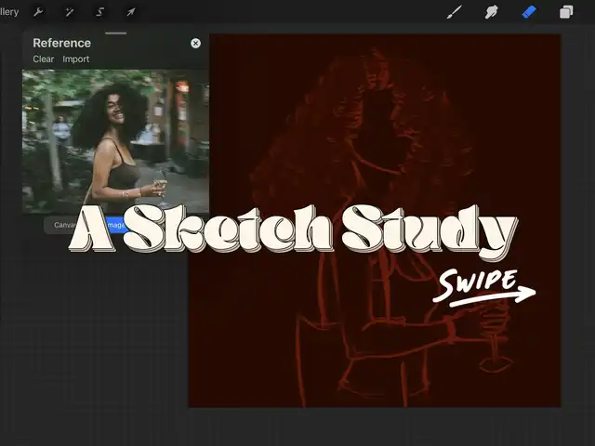The height and width of the screenshot is (446, 595).
Task: Tap the blue Eraser tool
Action: coord(529,12)
